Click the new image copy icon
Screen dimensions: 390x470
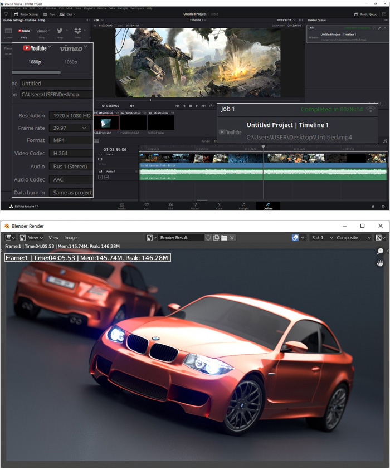[x=216, y=238]
